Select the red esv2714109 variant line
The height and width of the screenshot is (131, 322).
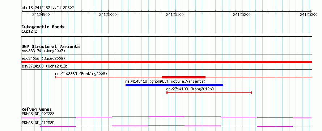pos(209,93)
